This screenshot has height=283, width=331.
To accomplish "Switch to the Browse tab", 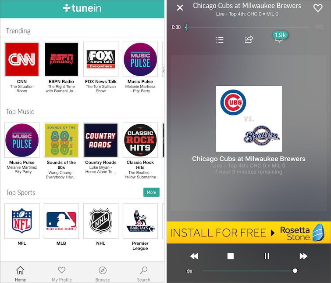I will point(103,273).
